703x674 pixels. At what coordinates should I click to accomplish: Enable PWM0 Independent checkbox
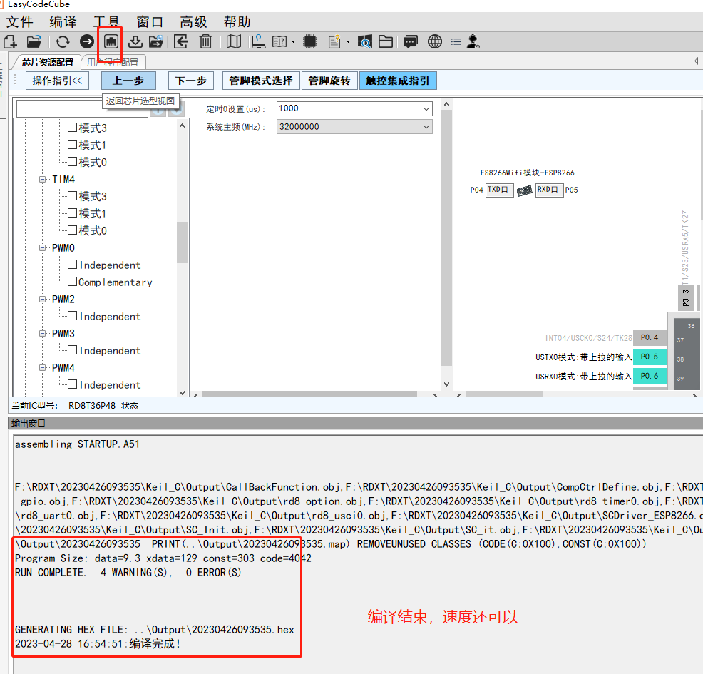(x=72, y=265)
